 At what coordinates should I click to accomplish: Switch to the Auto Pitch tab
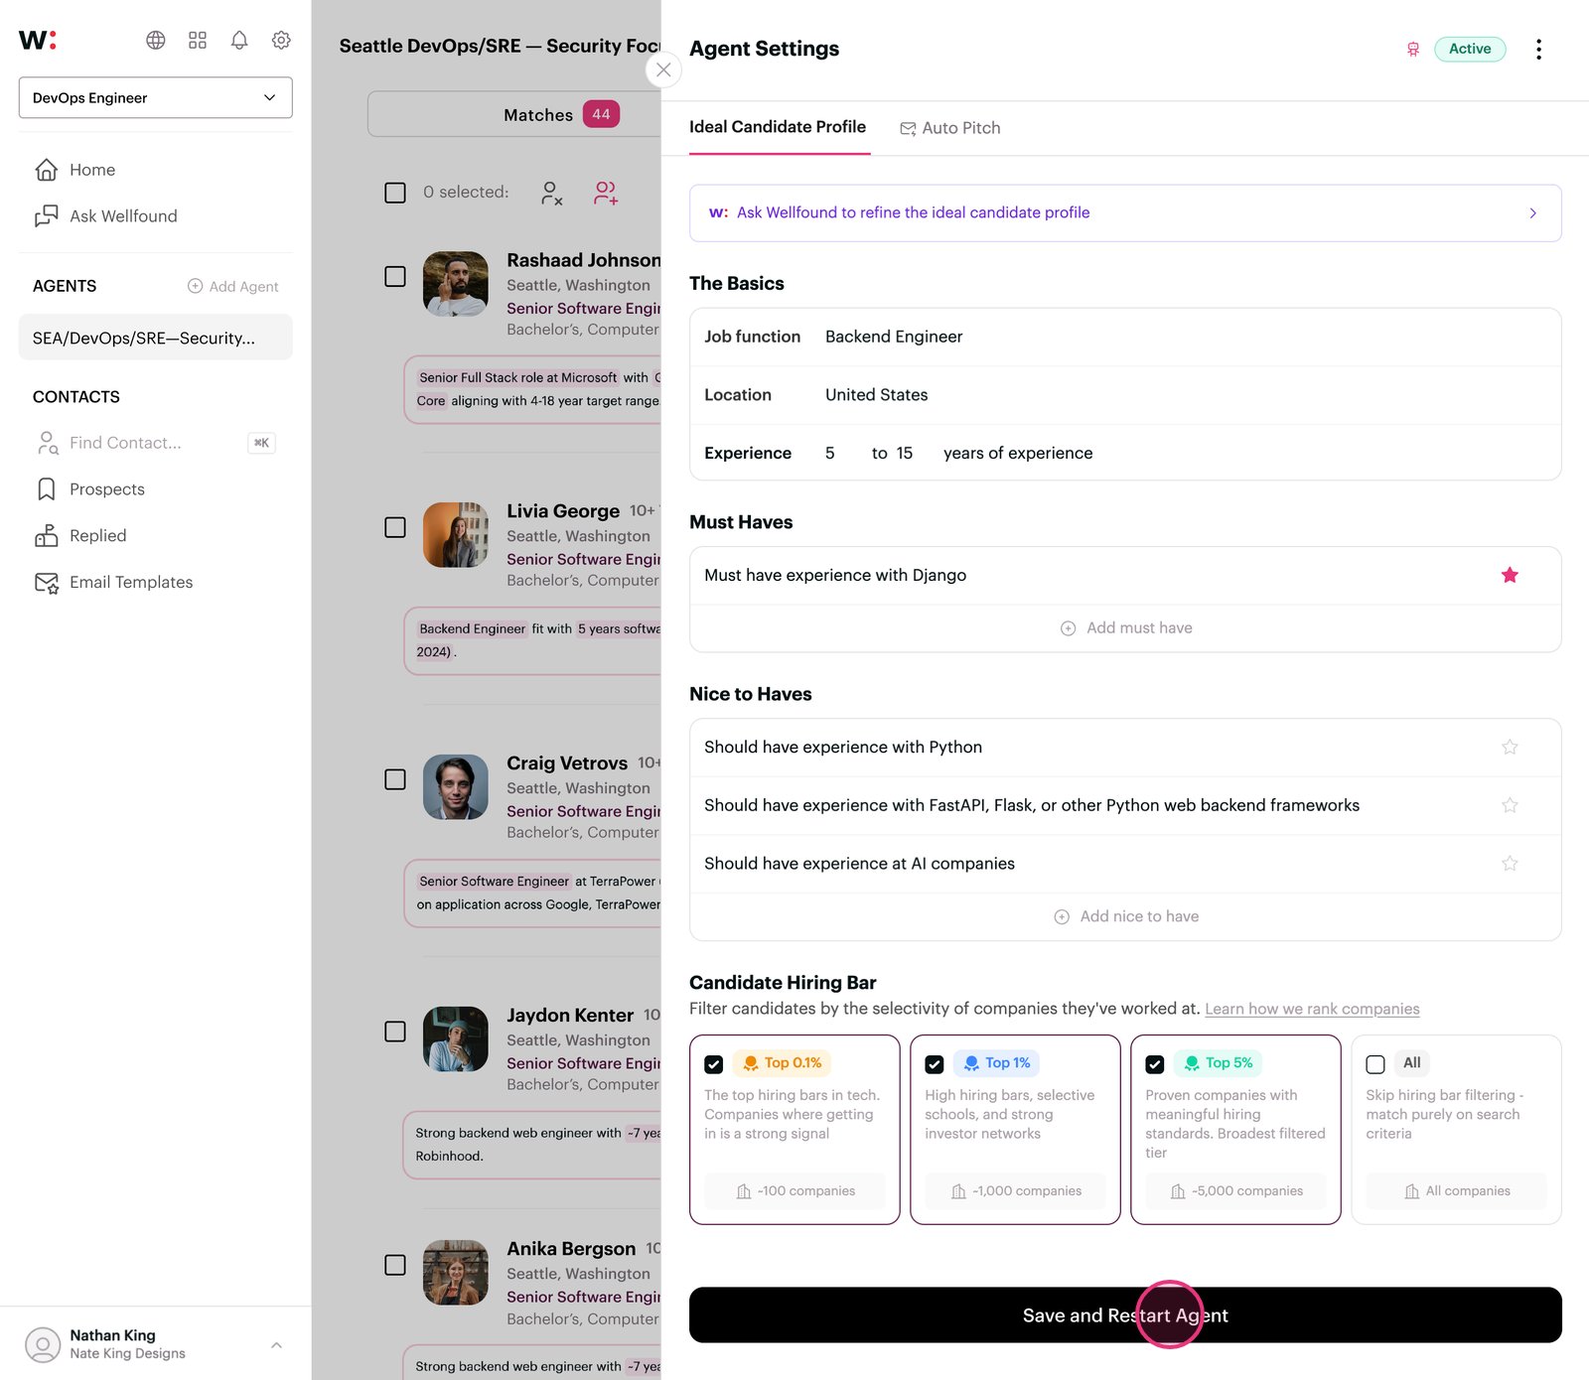[949, 128]
